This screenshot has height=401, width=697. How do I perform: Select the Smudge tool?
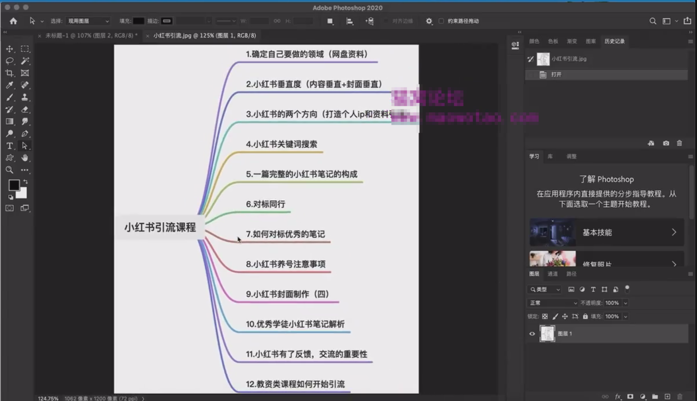click(x=25, y=122)
